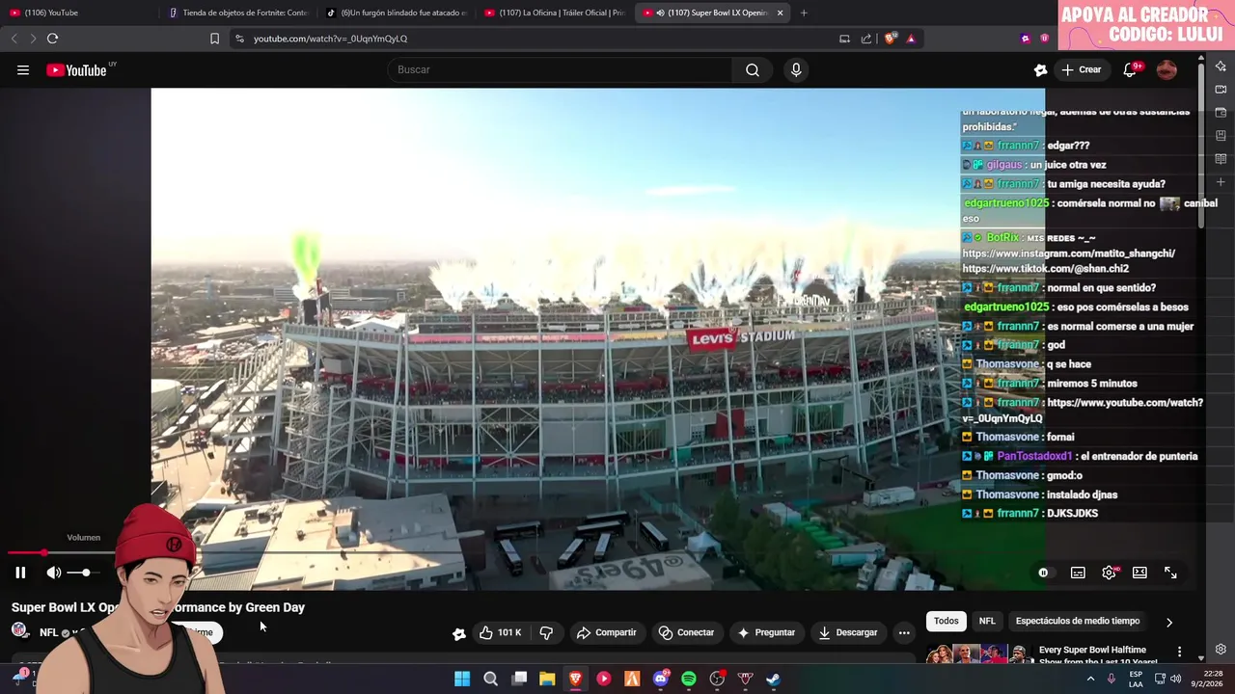Image resolution: width=1235 pixels, height=694 pixels.
Task: Open the site settings icon in the address bar
Action: pos(239,39)
